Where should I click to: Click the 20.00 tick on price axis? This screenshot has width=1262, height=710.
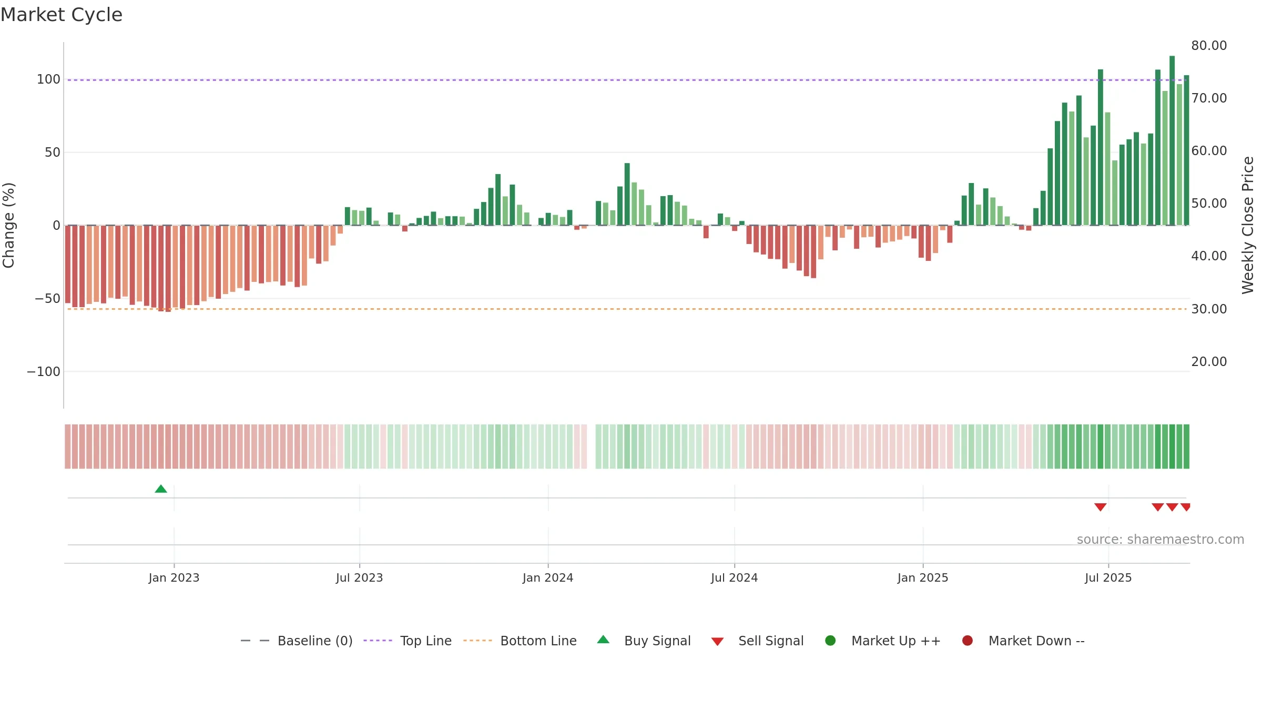click(x=1209, y=362)
